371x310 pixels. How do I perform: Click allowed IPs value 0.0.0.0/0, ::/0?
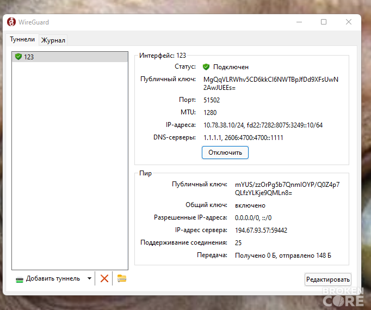coord(253,218)
